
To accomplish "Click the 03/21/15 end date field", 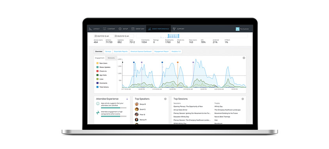I will click(x=124, y=36).
